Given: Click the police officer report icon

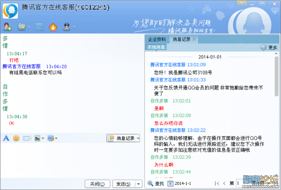Looking at the screenshot, I should [x=67, y=27].
